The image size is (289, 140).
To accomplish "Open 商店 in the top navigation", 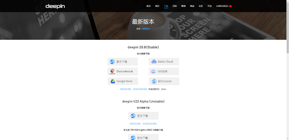I will tap(192, 6).
